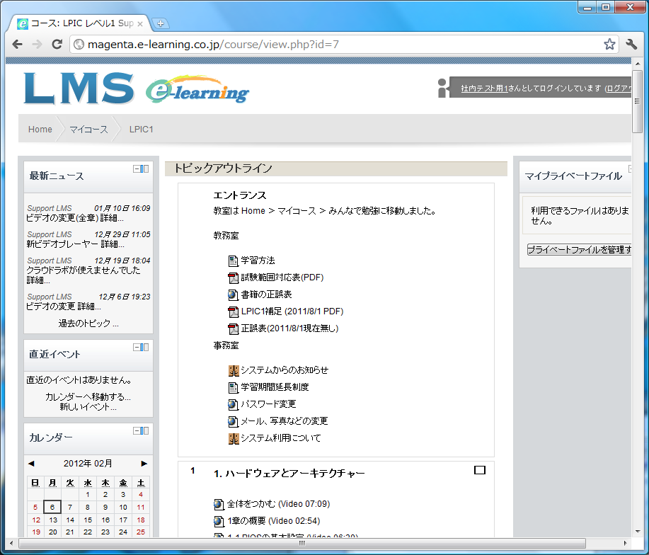Click the 1. ハードウェアとアーキテクチャー heading
This screenshot has width=649, height=555.
click(289, 474)
